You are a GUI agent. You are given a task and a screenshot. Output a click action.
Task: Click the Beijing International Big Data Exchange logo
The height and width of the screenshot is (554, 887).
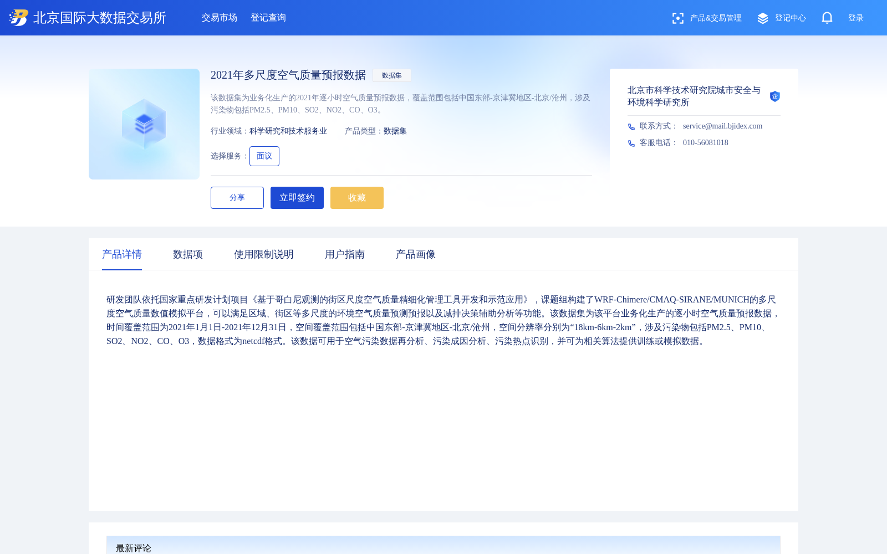point(18,18)
